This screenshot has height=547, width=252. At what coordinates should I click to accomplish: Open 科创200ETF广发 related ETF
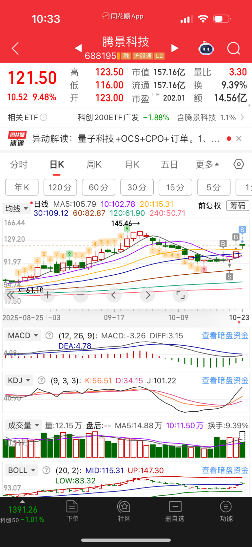click(108, 117)
